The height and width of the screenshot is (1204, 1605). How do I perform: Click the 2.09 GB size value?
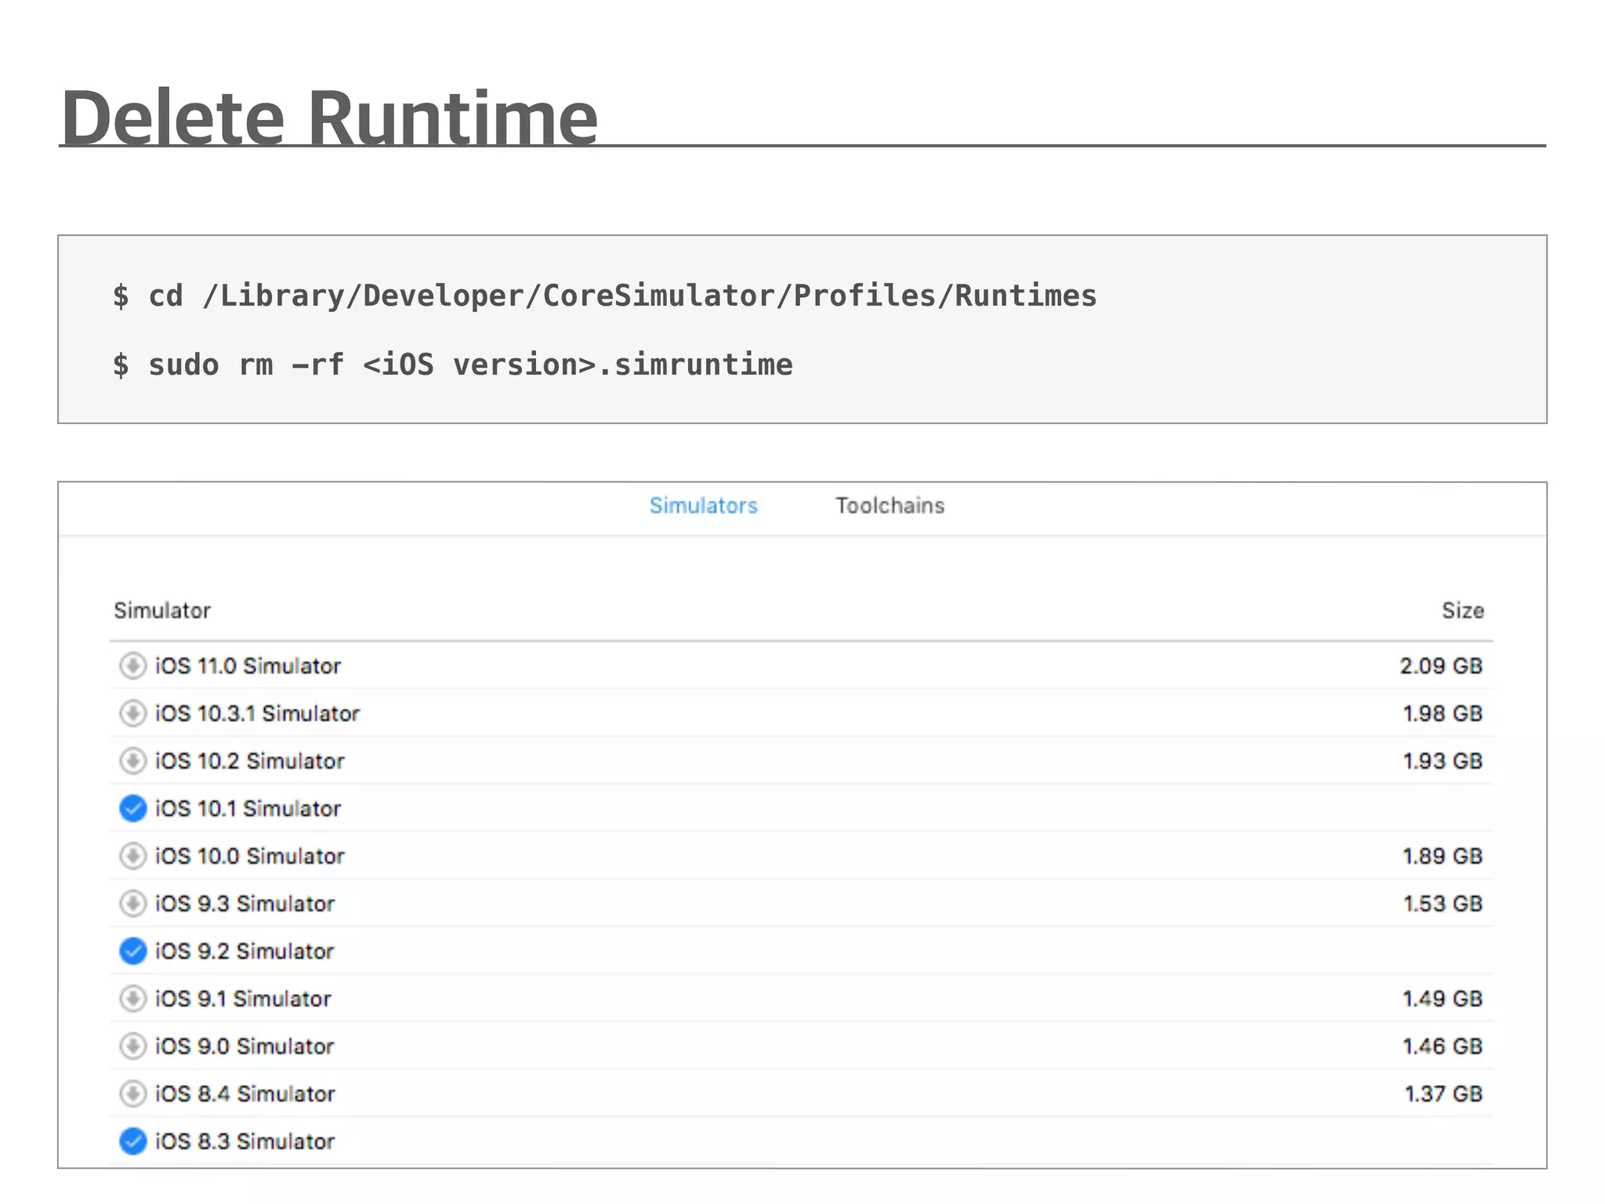[1440, 665]
